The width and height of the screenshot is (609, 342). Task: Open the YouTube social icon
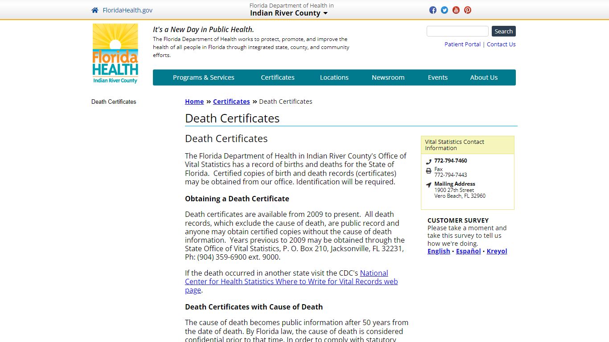coord(456,10)
